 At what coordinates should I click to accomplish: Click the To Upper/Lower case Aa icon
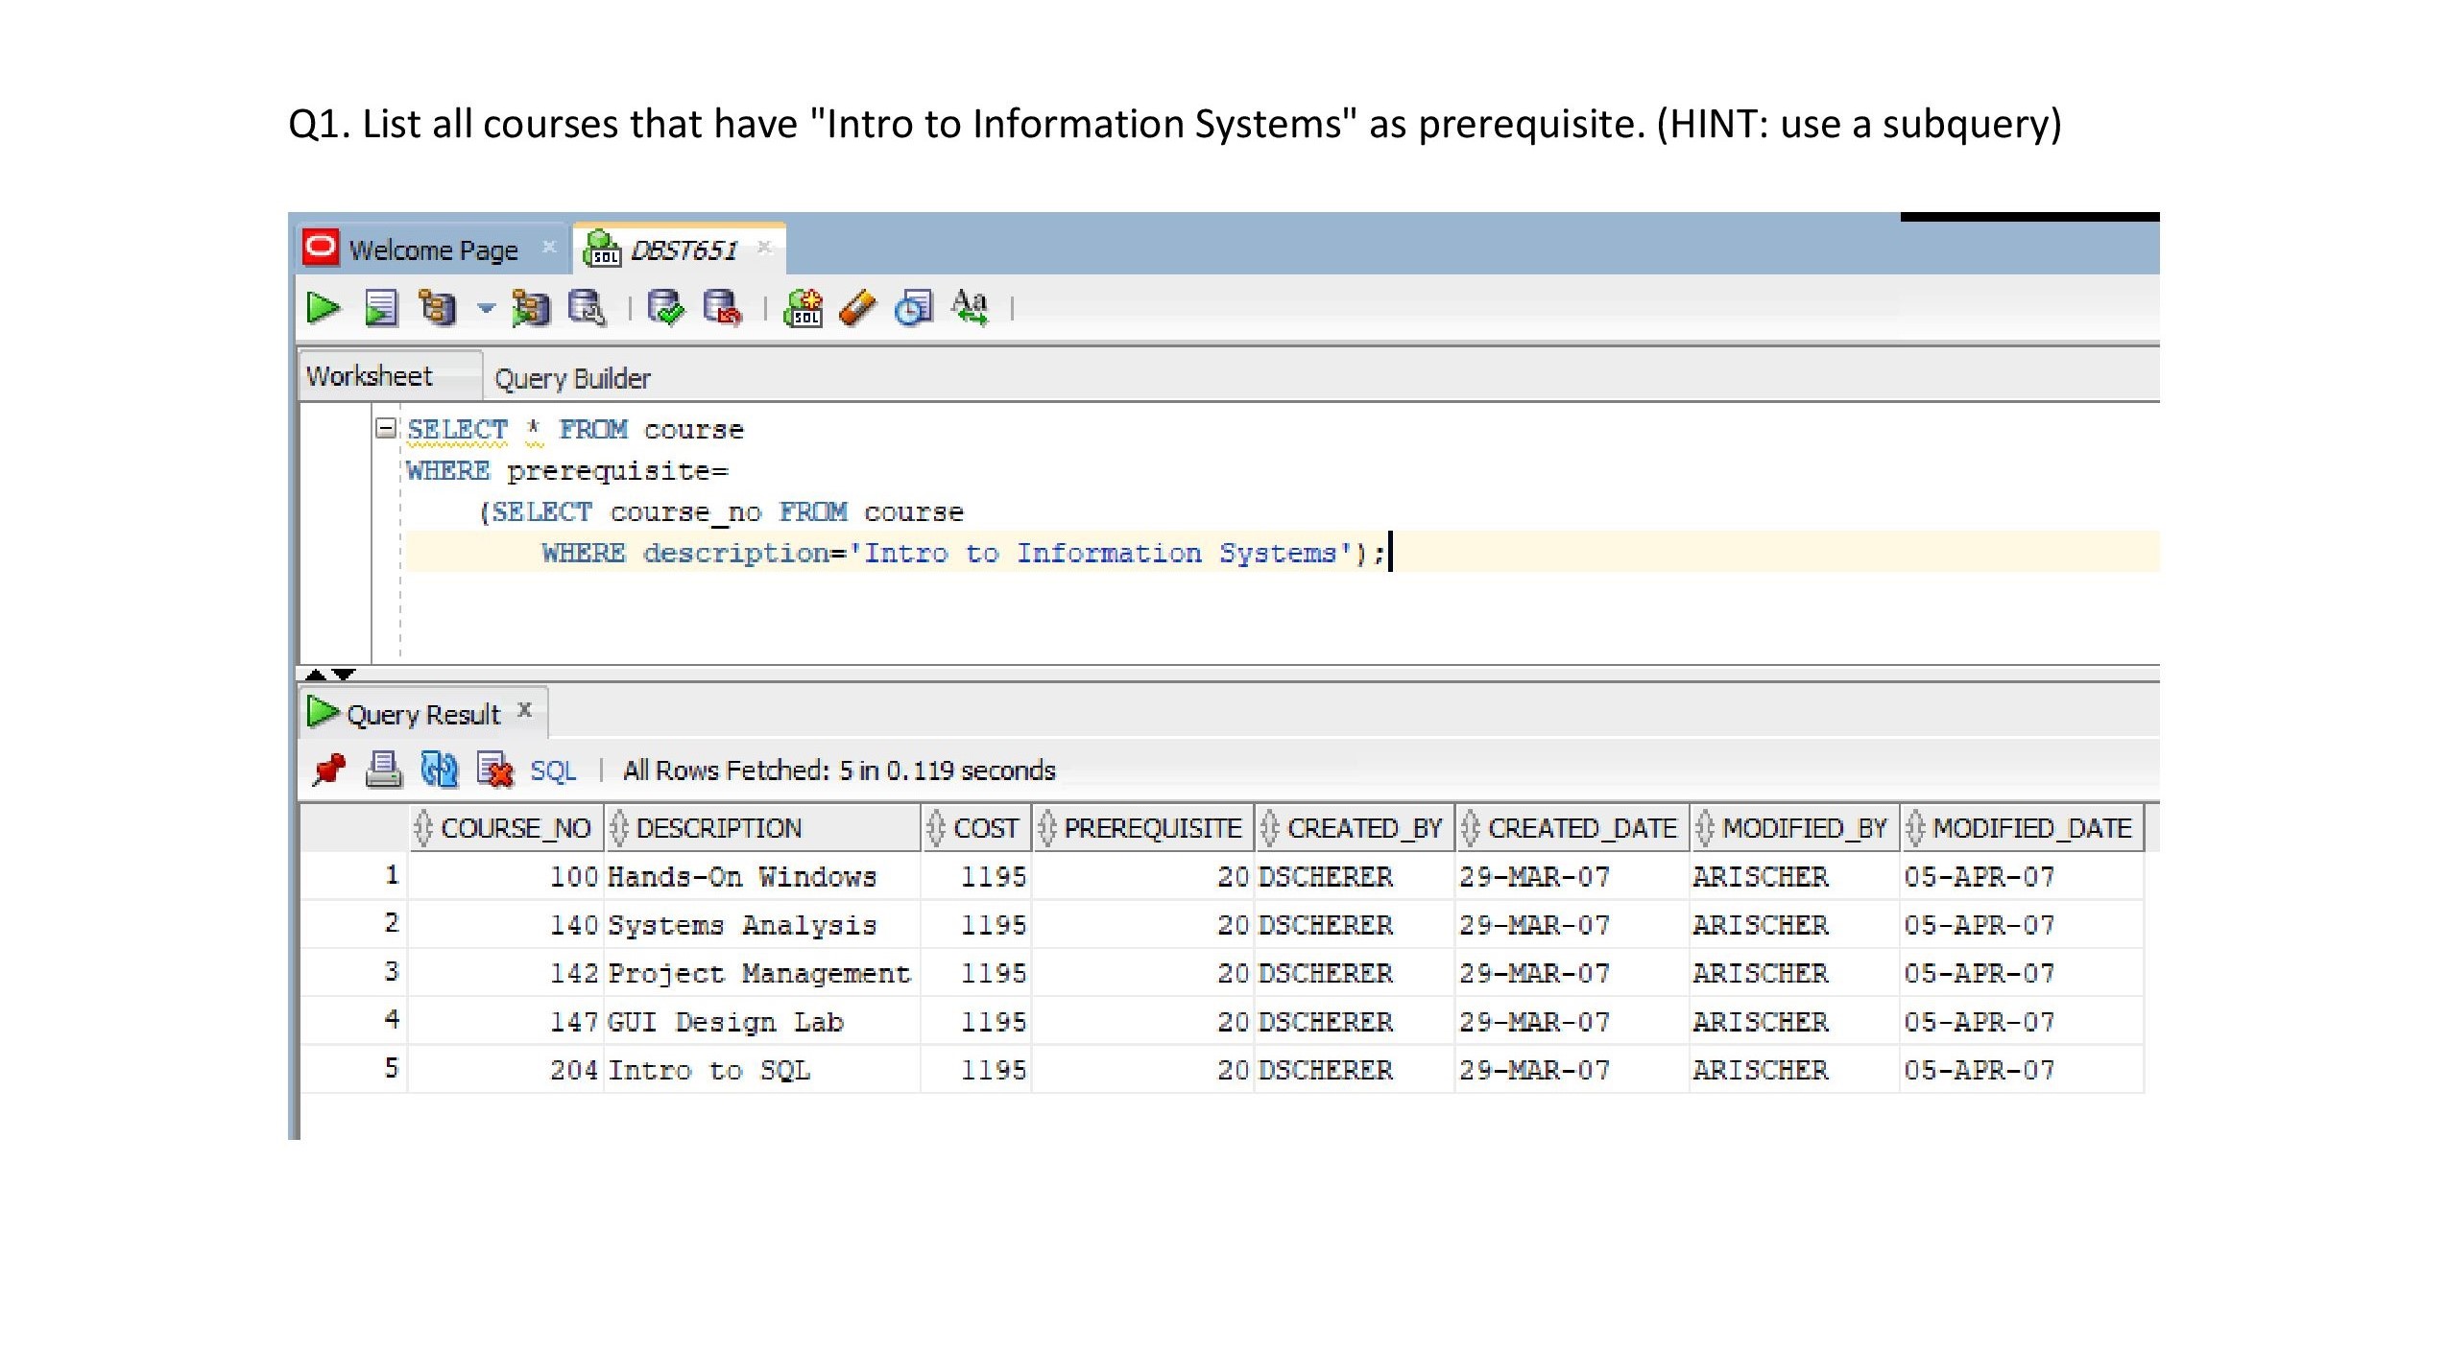point(970,308)
